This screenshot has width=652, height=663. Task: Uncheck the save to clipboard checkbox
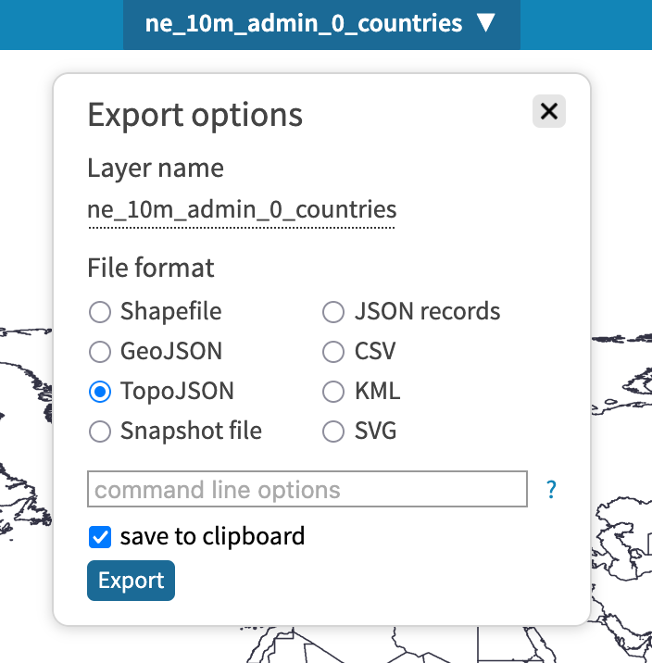(x=100, y=537)
